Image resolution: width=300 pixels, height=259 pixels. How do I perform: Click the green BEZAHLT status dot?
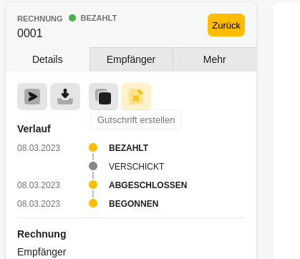[72, 18]
